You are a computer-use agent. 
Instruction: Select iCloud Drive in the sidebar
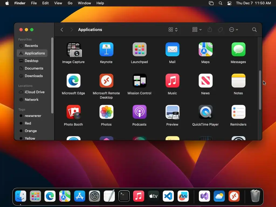pyautogui.click(x=32, y=92)
